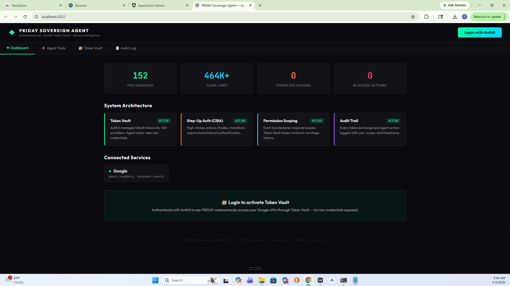The height and width of the screenshot is (286, 510).
Task: Reload the current page
Action: pyautogui.click(x=25, y=17)
